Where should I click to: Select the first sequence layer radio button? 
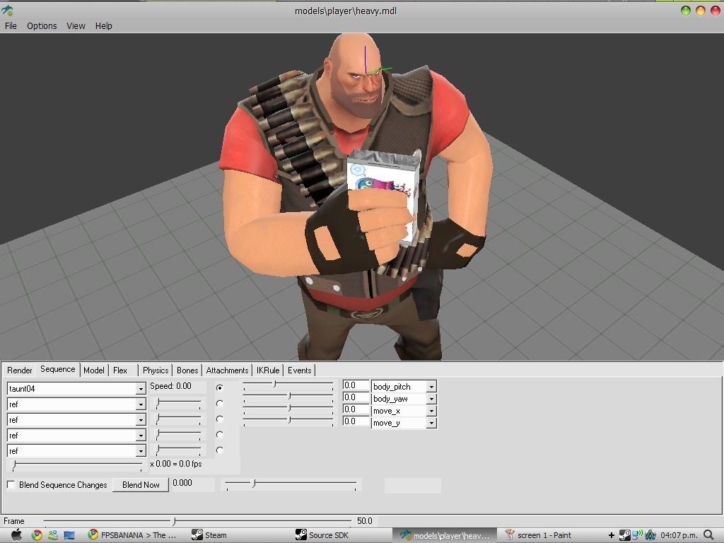pyautogui.click(x=220, y=387)
